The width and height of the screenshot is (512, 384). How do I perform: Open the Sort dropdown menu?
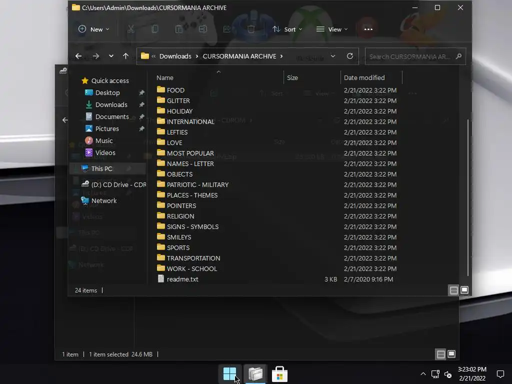click(287, 29)
